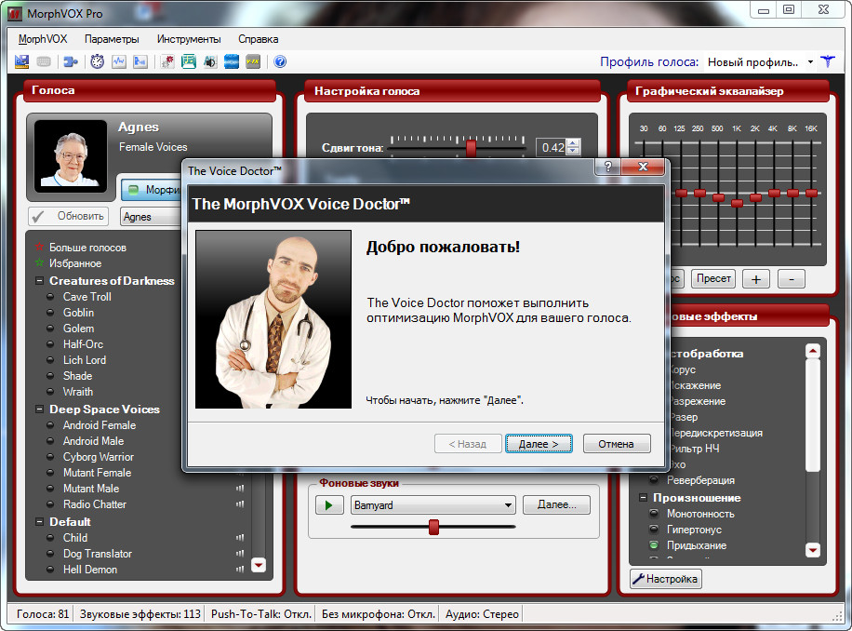Open the MorphVOX menu
The height and width of the screenshot is (631, 852).
(x=43, y=39)
